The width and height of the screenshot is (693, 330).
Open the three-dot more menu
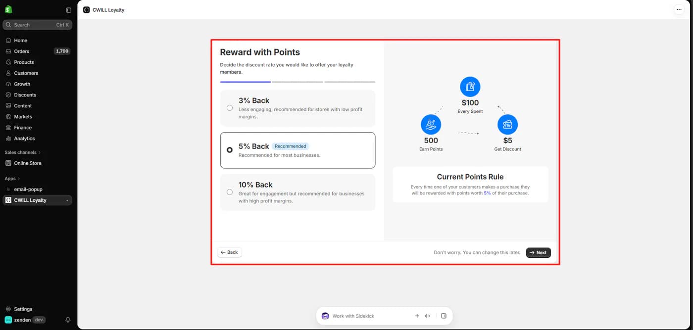[679, 10]
